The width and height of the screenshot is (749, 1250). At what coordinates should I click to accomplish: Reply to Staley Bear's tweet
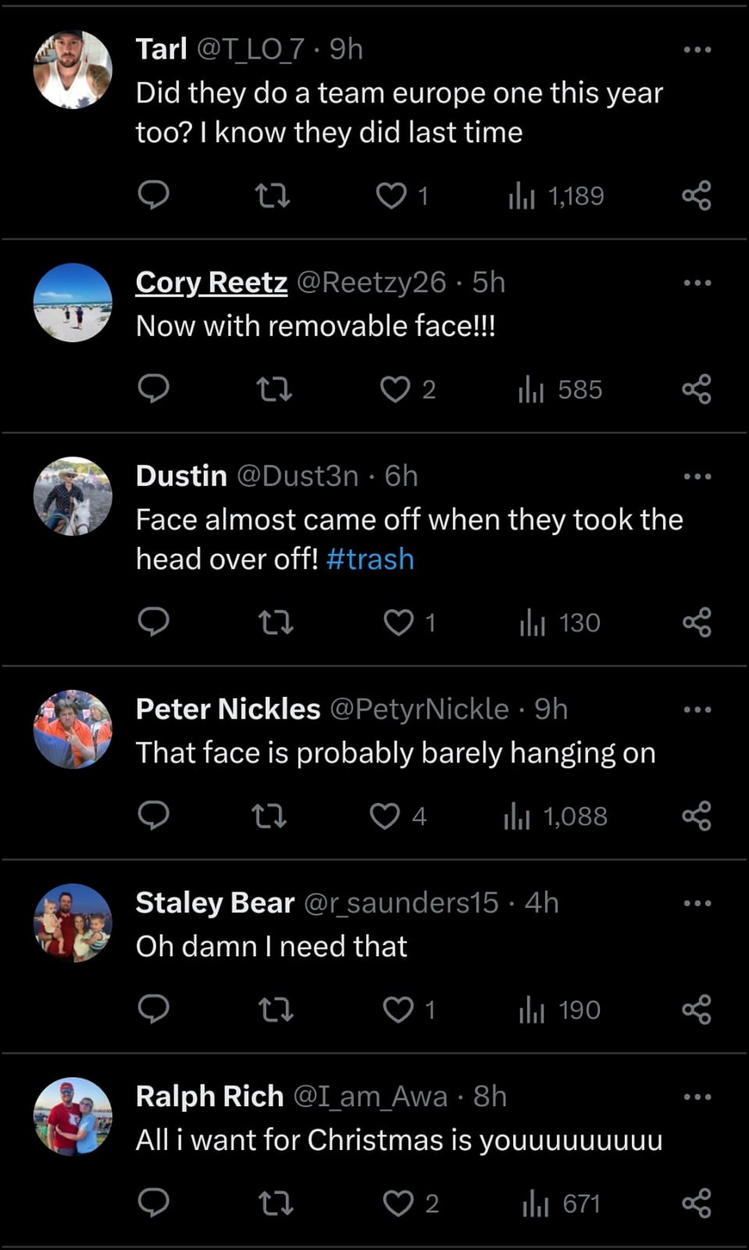pyautogui.click(x=153, y=1010)
